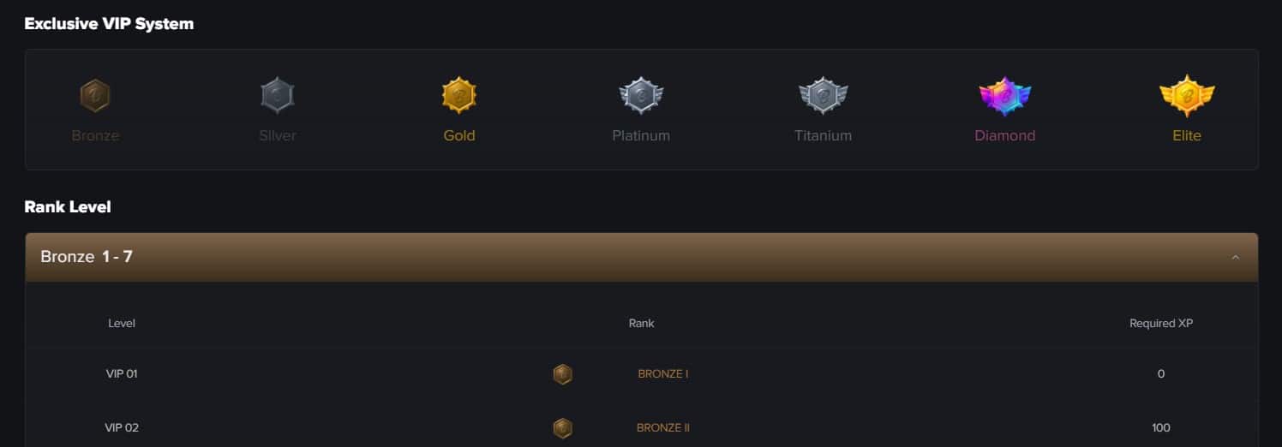
Task: Click the BRONZE I rank link
Action: (x=663, y=374)
